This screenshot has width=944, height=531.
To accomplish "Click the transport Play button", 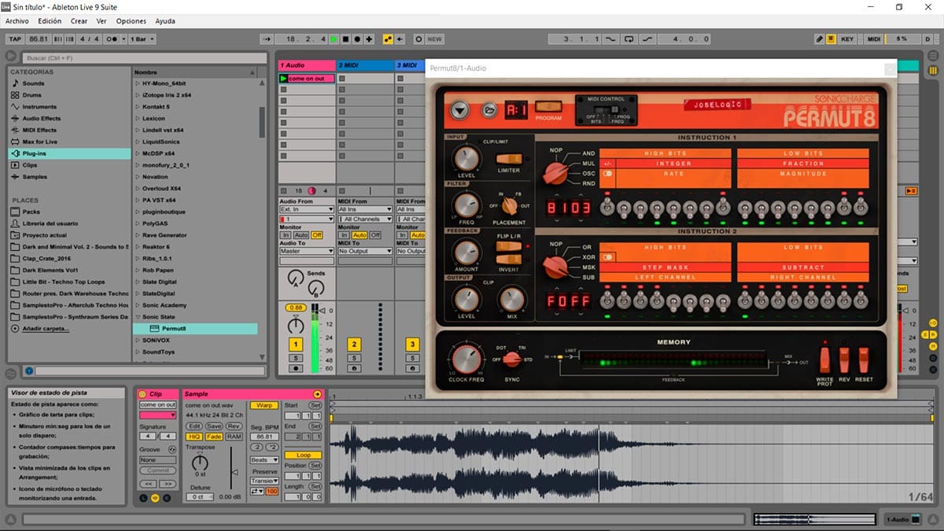I will point(334,39).
